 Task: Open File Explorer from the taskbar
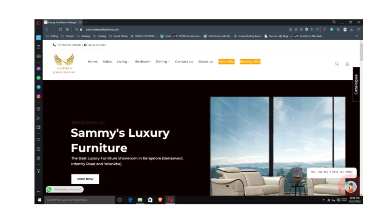(140, 200)
